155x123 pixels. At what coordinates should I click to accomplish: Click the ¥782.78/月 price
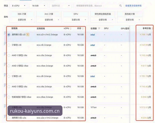pos(145,76)
